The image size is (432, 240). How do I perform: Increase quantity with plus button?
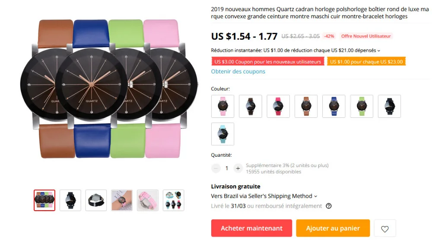[238, 168]
